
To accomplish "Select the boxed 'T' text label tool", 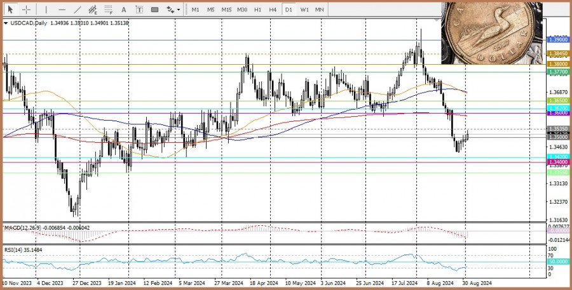I will (x=139, y=10).
